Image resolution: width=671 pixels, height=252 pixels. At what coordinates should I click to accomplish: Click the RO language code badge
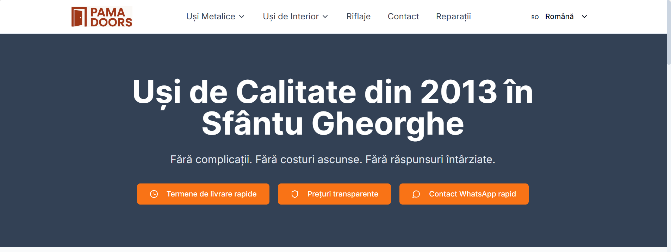[535, 17]
